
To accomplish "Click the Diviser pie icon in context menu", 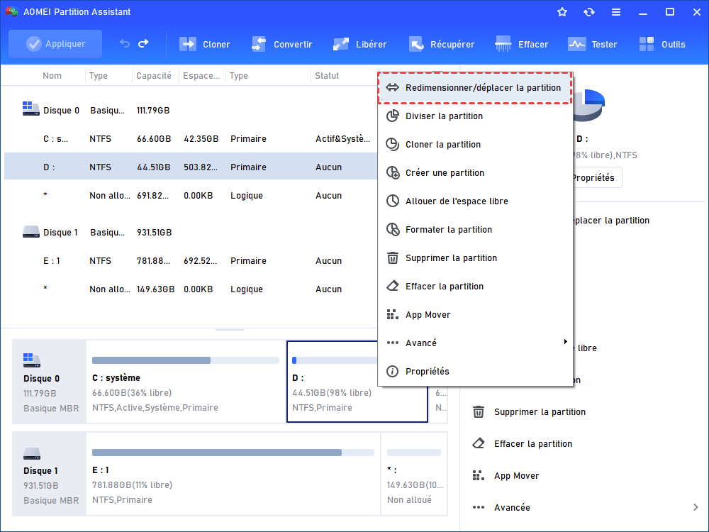I will [x=393, y=116].
